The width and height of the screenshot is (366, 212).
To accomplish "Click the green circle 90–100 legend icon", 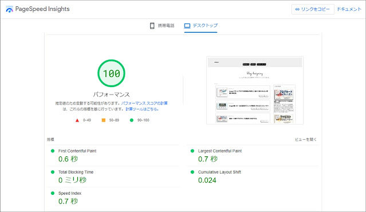I will coord(132,120).
